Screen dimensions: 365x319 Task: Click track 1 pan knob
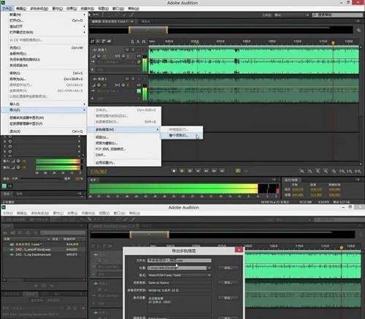(x=123, y=56)
